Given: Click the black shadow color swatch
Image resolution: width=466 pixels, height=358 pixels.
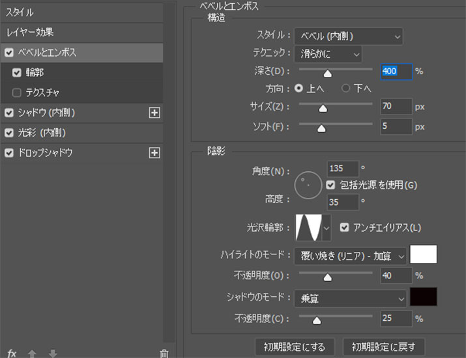Looking at the screenshot, I should click(424, 297).
